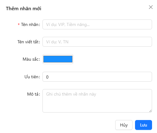Click the 0 value in Ưu tiên
Viewport: 157px width, 133px height.
(x=47, y=77)
